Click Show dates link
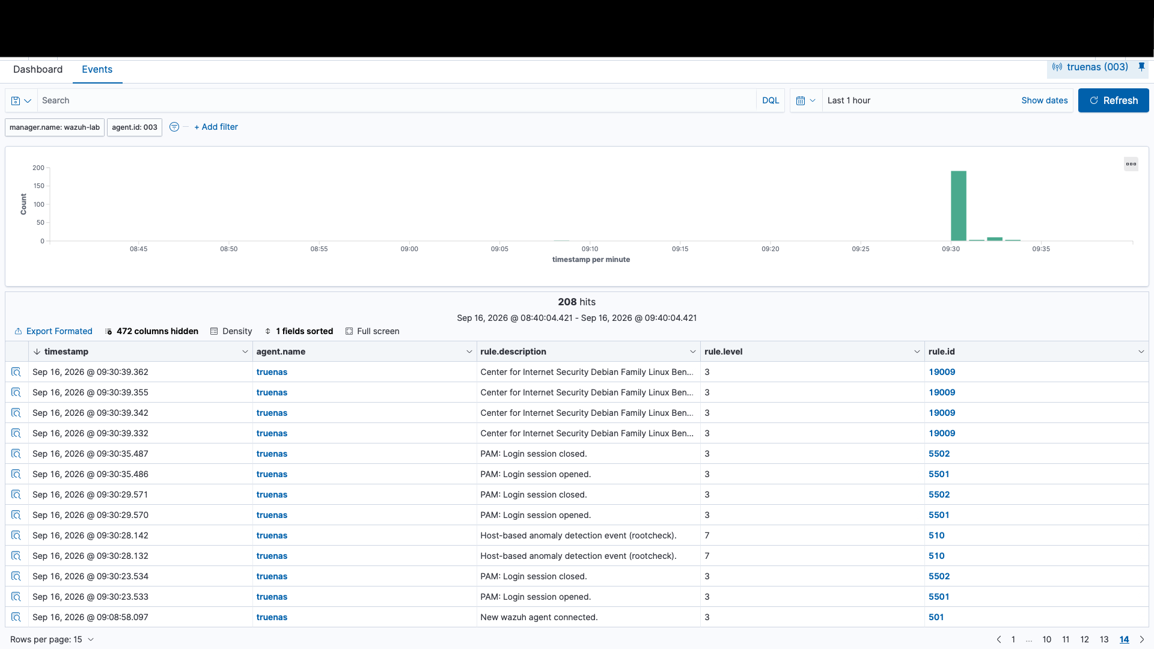This screenshot has height=649, width=1154. click(x=1045, y=100)
